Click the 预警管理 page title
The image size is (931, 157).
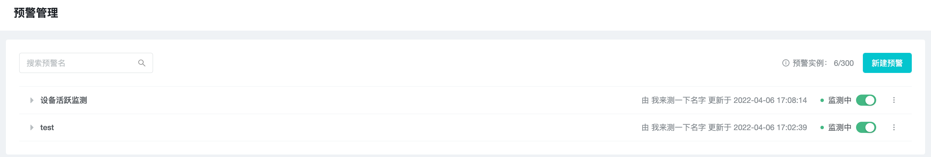click(x=36, y=13)
